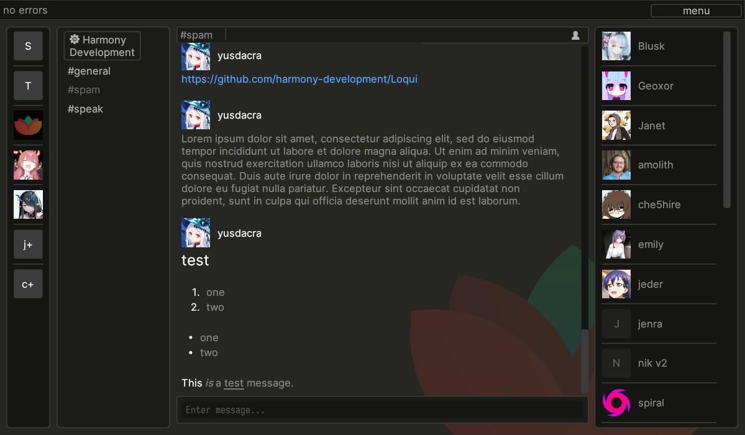This screenshot has height=435, width=745.
Task: Select the jeder member name
Action: point(650,284)
